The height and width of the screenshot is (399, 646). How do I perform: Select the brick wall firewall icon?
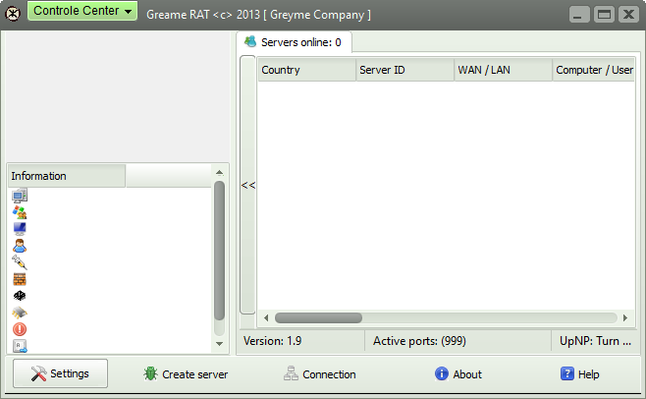20,279
